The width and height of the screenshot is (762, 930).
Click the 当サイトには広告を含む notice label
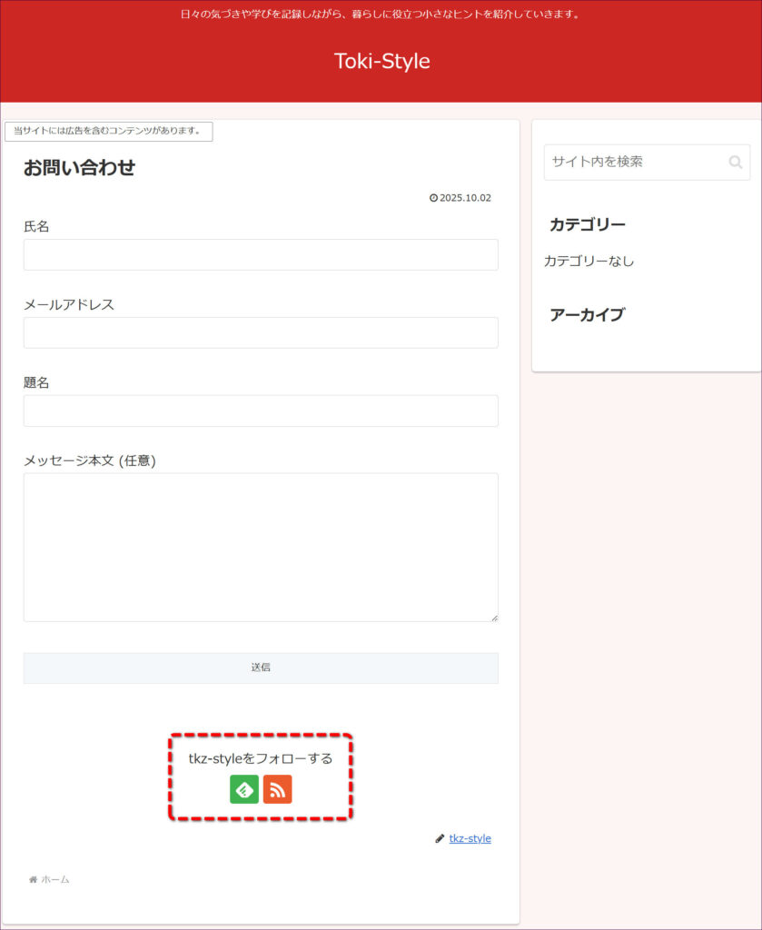(x=108, y=132)
